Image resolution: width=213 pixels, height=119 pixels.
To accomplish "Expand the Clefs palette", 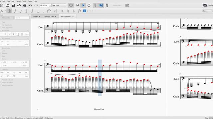I will tap(3, 22).
